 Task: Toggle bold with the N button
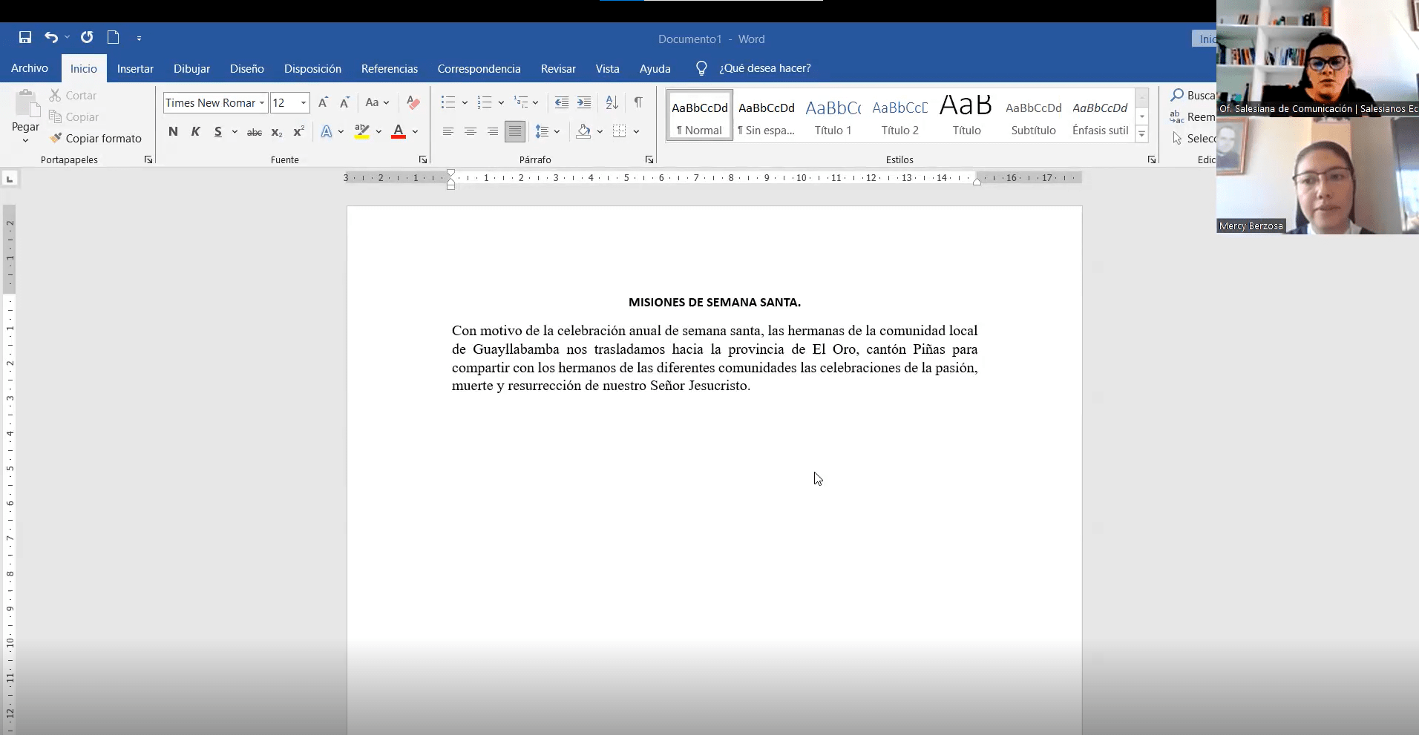(173, 131)
